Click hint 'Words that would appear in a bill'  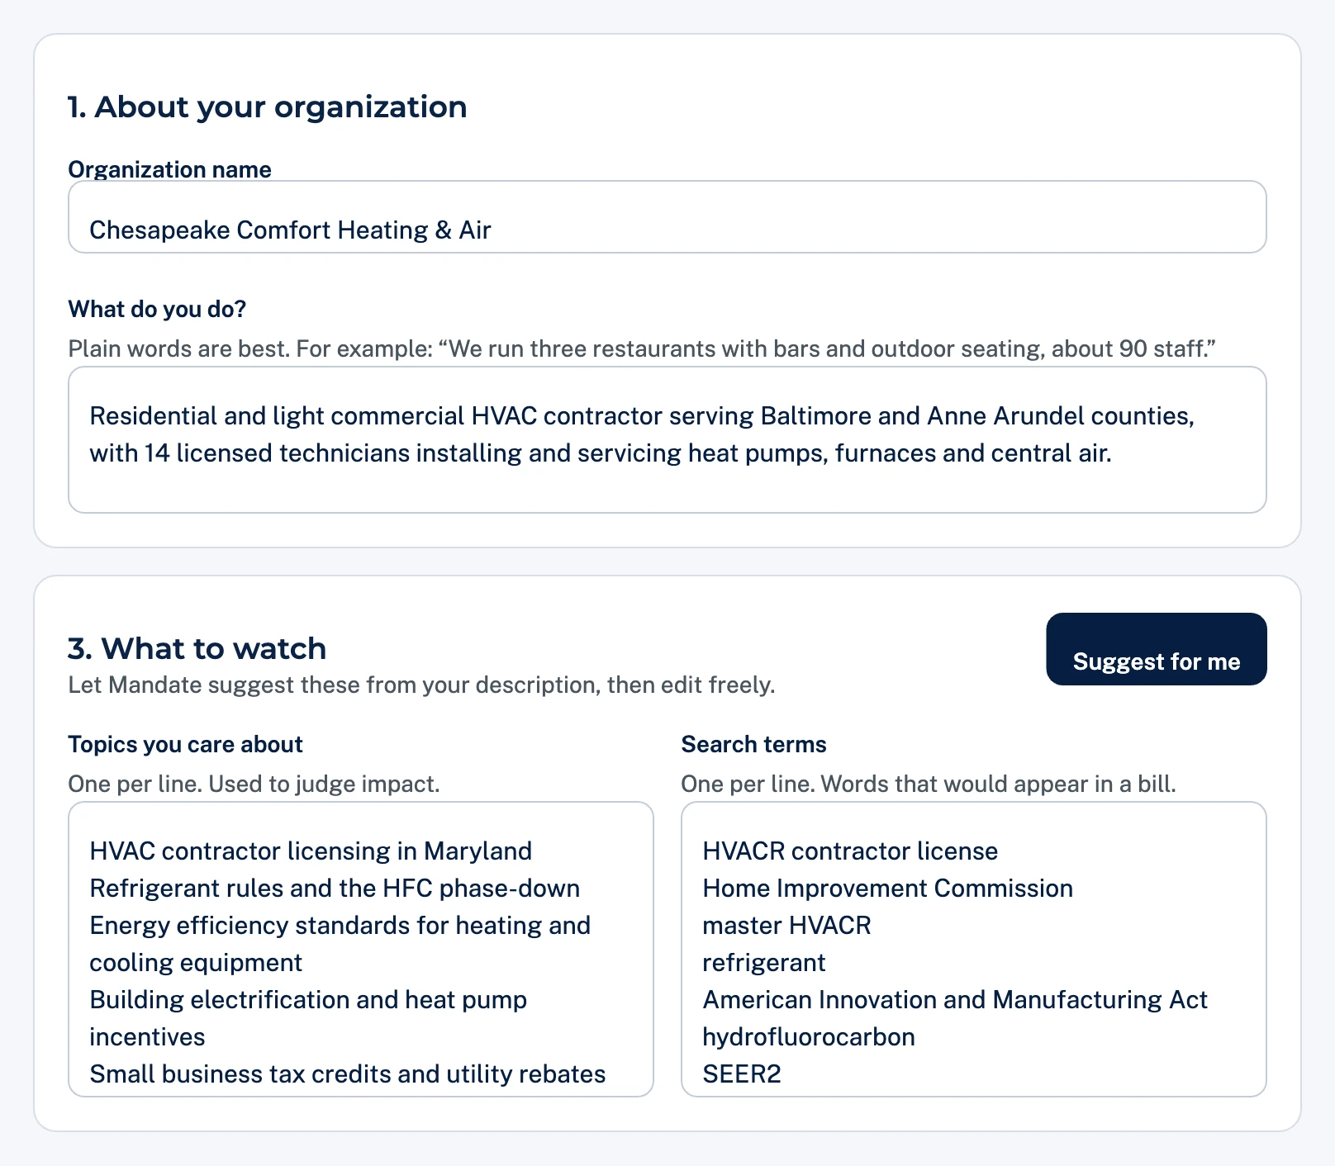tap(997, 784)
